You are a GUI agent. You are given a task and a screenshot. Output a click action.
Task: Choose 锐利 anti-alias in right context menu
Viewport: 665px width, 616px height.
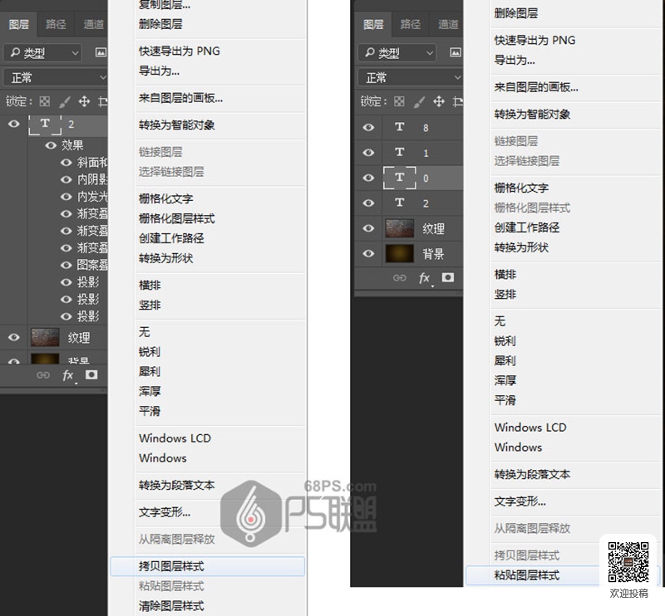pos(505,341)
